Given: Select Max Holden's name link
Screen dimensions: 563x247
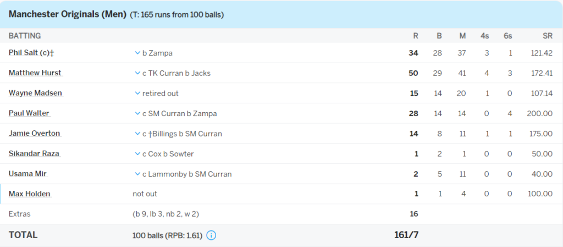Looking at the screenshot, I should pos(29,194).
